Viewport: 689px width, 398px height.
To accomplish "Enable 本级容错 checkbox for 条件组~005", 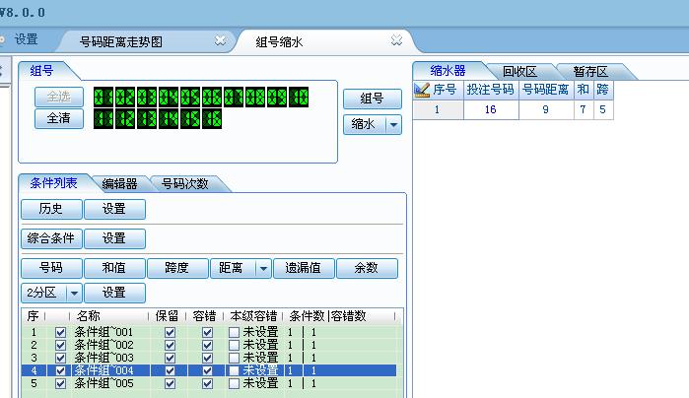I will 234,383.
